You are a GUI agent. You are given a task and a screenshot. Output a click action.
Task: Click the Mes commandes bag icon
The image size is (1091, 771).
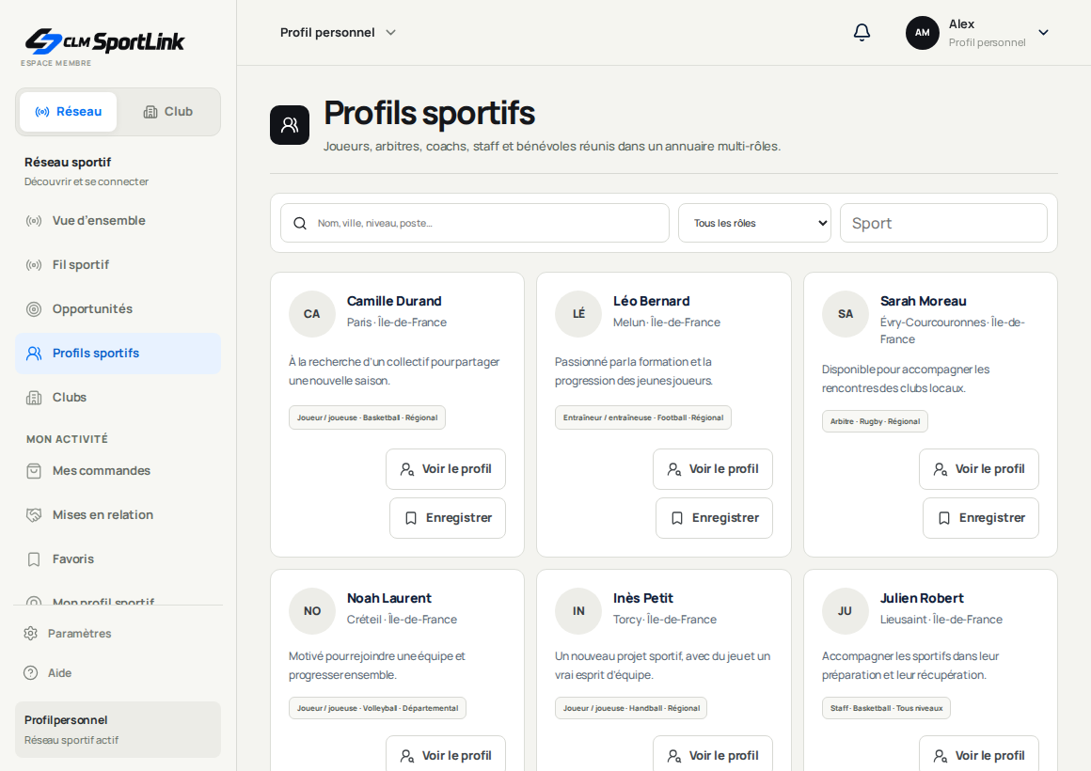pos(34,471)
